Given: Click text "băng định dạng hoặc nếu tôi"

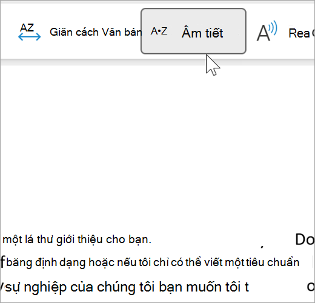Looking at the screenshot, I should (x=79, y=262).
